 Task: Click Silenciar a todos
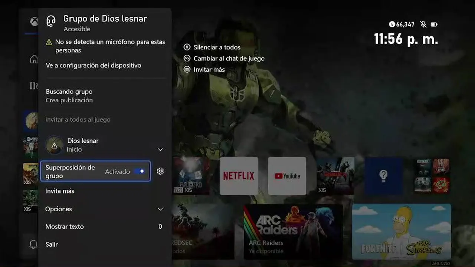point(217,47)
